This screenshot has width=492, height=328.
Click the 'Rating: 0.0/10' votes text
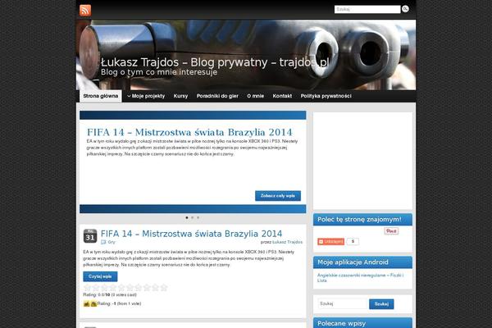pos(110,294)
